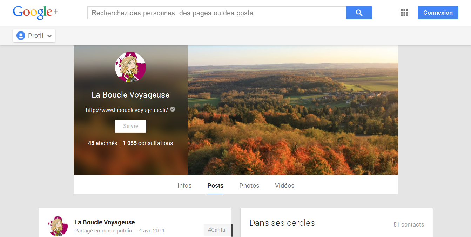Open the 4 avr. 2014 post date
The height and width of the screenshot is (237, 471).
tap(152, 231)
